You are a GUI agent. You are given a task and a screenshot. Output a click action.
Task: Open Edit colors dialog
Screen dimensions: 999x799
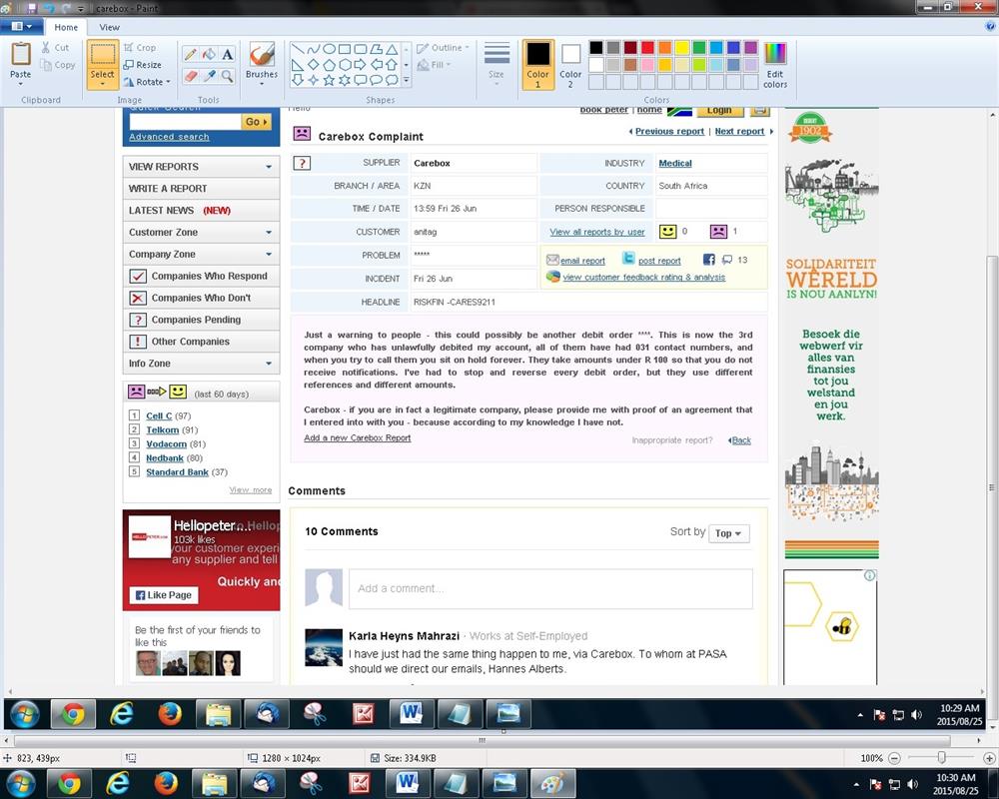pos(775,64)
